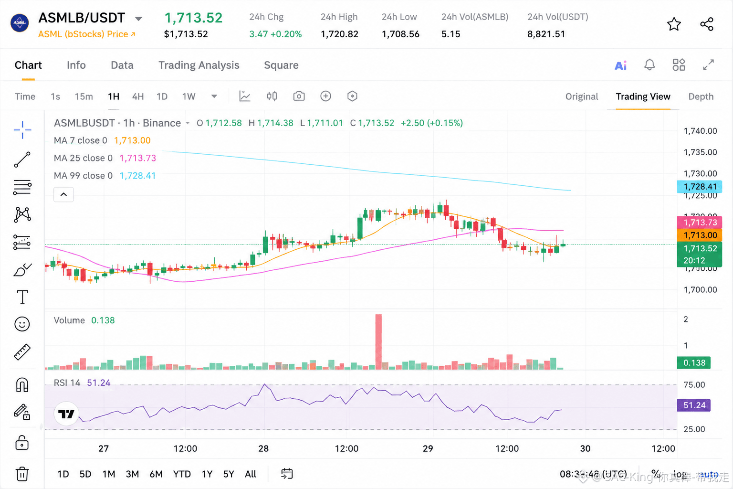Expand more time intervals dropdown

point(214,96)
